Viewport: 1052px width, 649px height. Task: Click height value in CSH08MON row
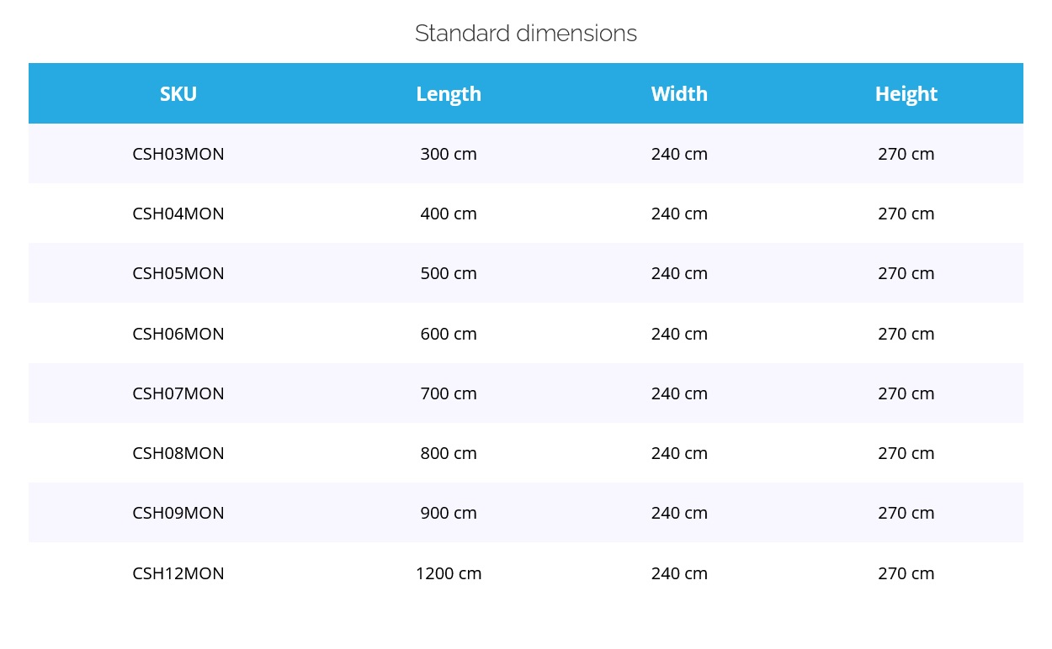pos(906,453)
